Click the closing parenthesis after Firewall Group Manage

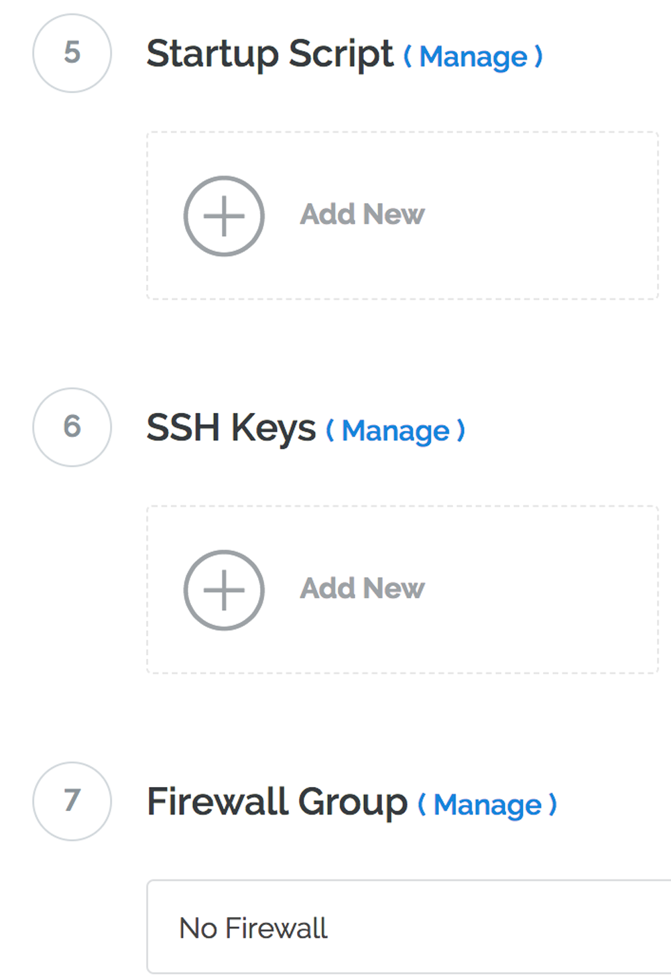(552, 804)
